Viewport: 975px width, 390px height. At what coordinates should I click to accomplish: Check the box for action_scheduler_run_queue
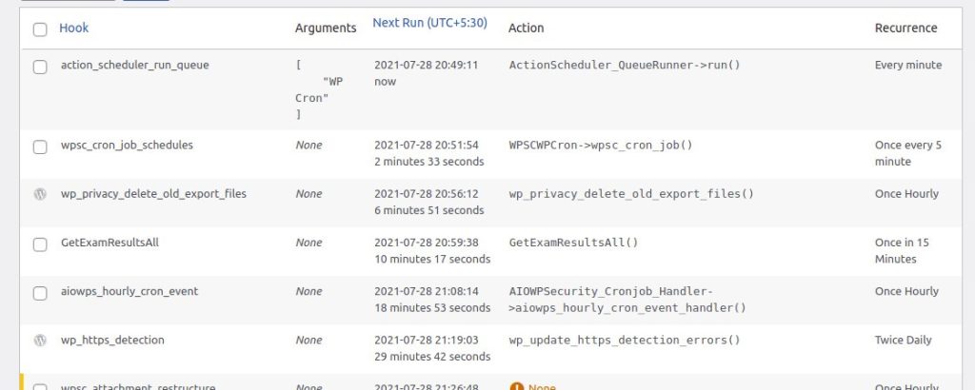[40, 67]
